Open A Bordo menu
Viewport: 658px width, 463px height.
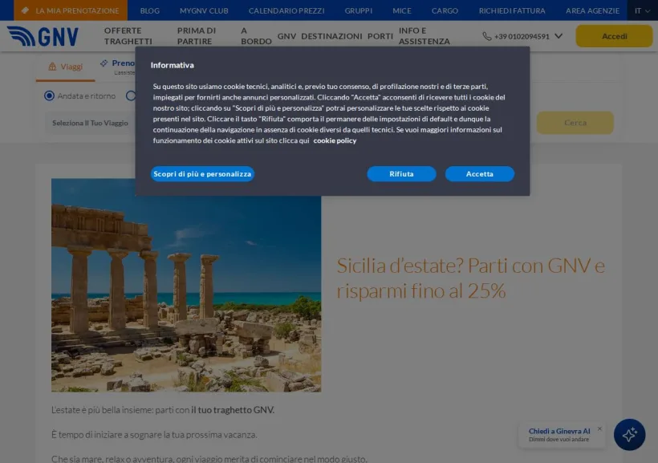click(x=256, y=36)
